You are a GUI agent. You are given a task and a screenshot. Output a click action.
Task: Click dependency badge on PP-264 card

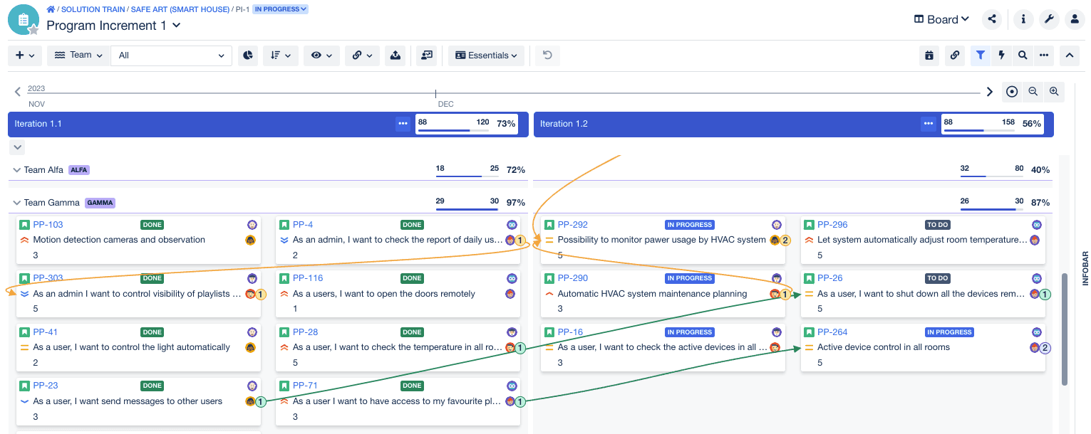(x=1045, y=348)
